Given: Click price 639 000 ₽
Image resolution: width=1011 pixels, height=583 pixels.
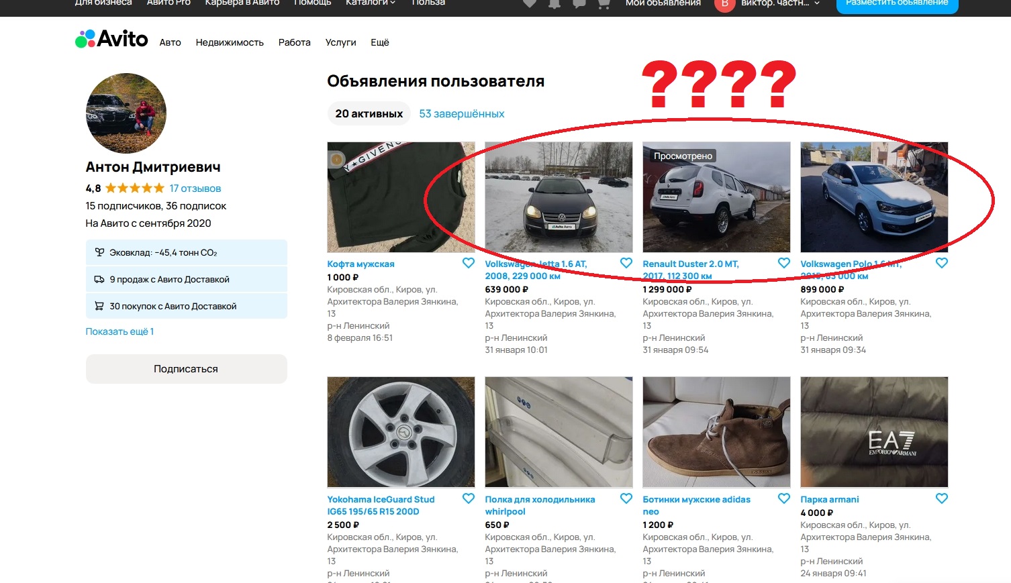Looking at the screenshot, I should click(507, 290).
